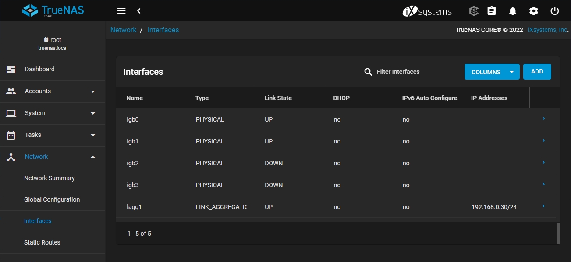Click the search magnifier icon

pos(368,72)
